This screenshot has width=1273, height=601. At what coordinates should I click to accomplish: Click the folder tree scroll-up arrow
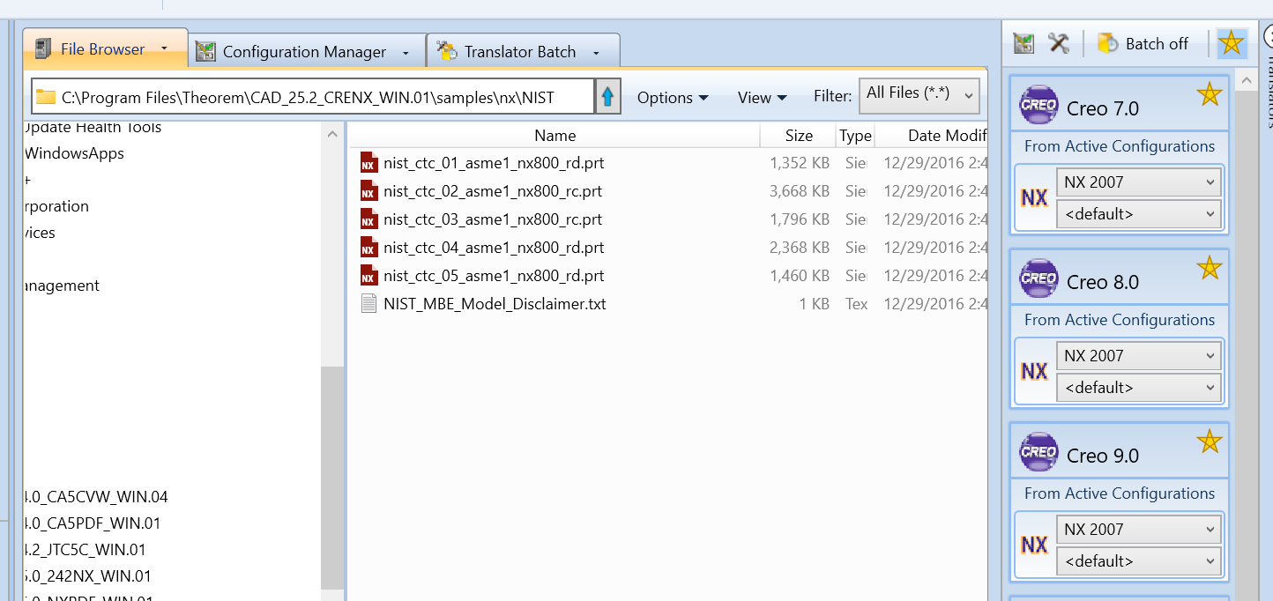pos(332,135)
